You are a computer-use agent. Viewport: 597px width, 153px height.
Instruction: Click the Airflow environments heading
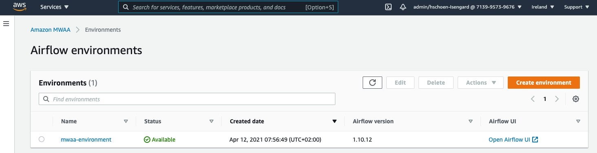click(x=86, y=50)
